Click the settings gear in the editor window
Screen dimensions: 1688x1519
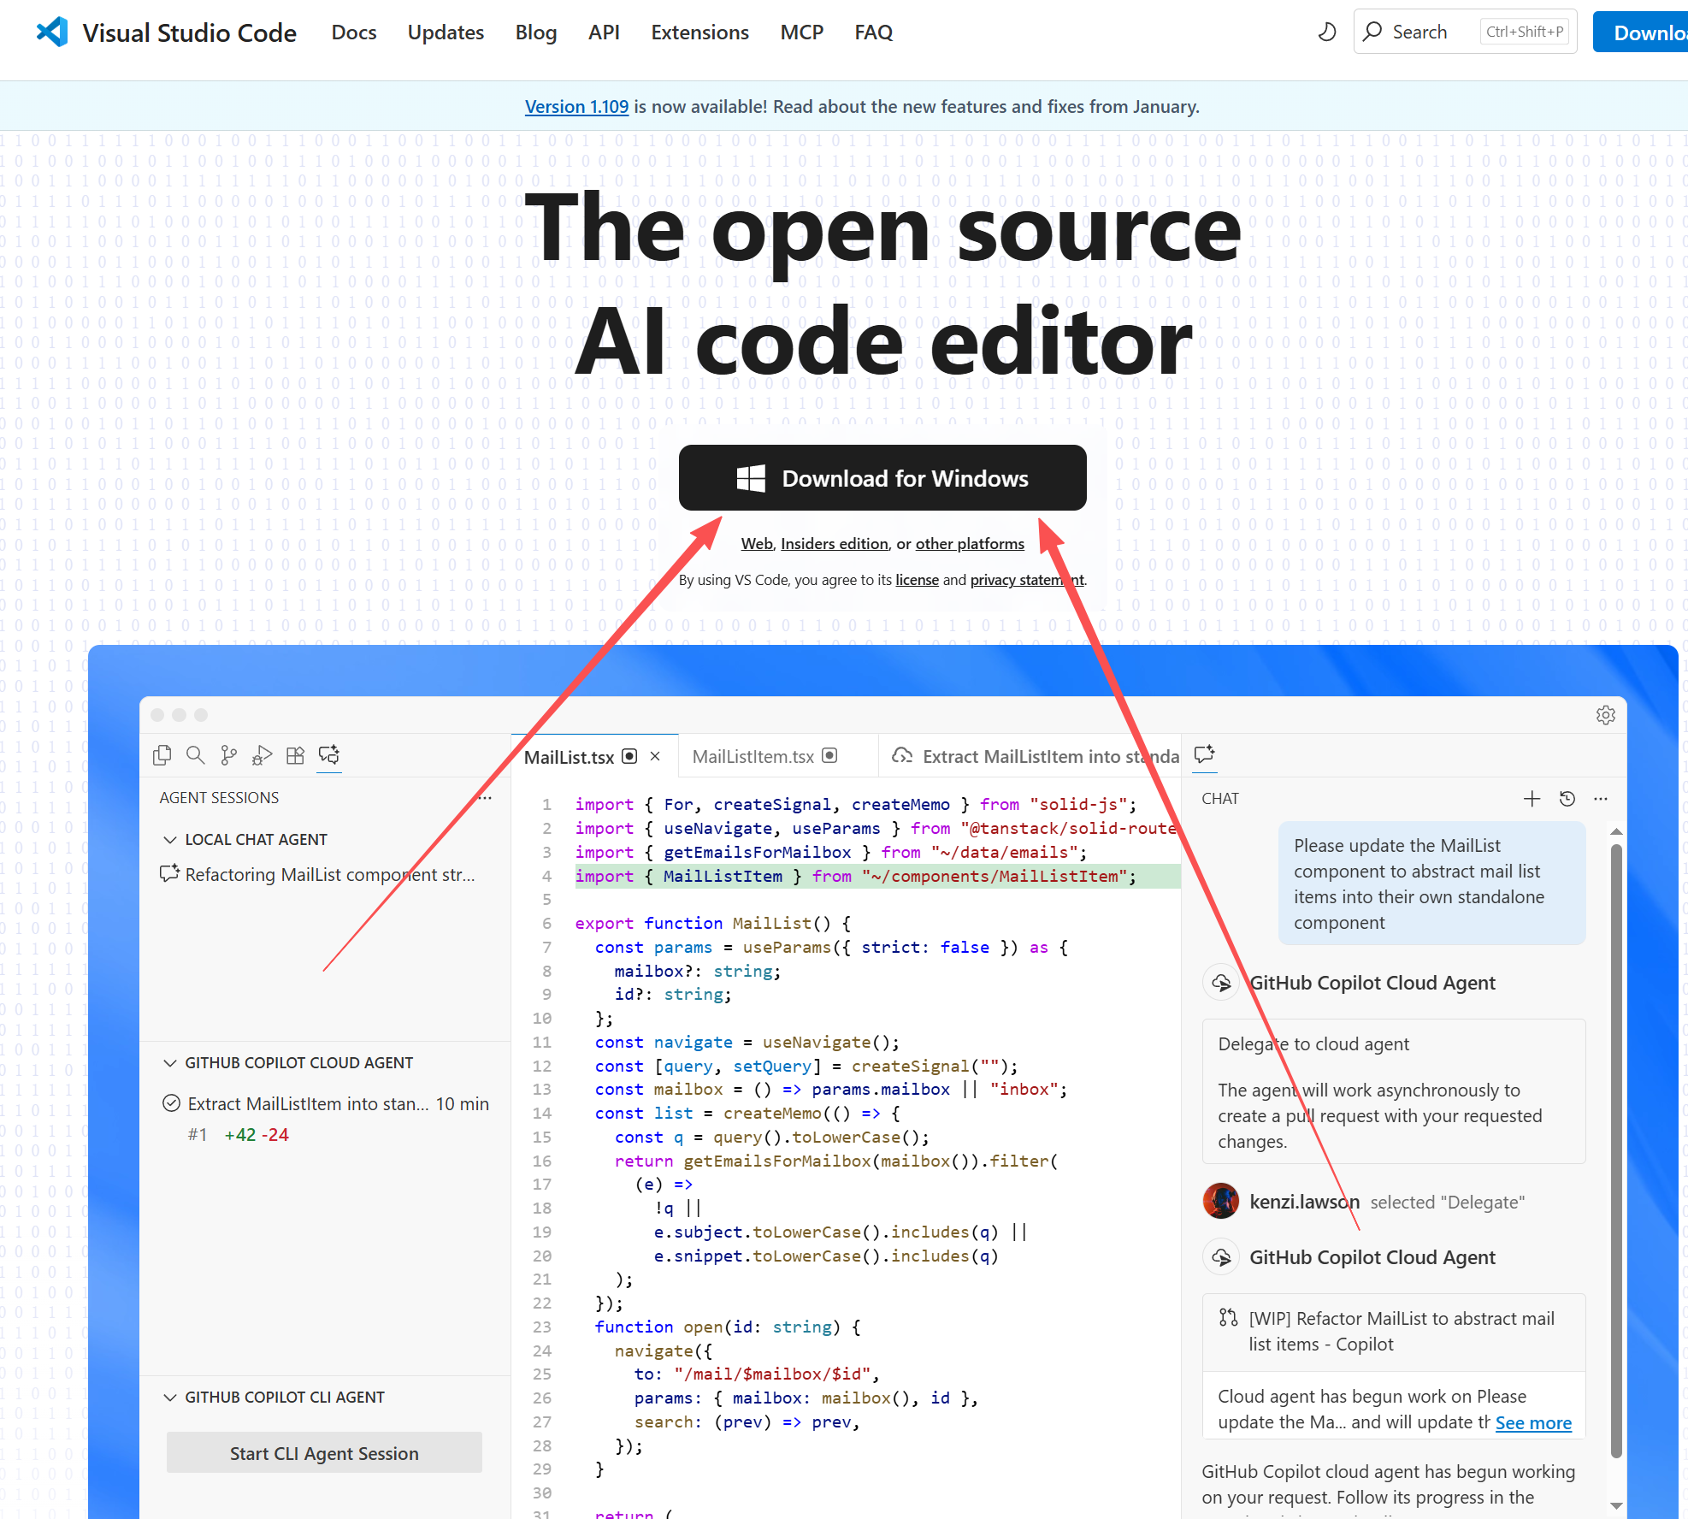tap(1605, 715)
